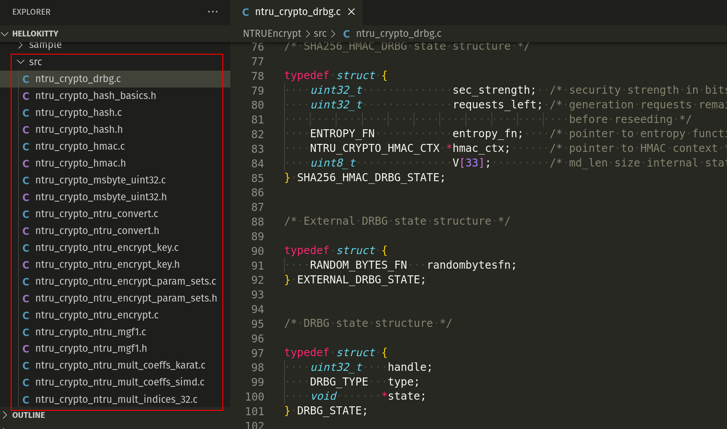
Task: Open ntru_crypto_msbyte_uint32.c file
Action: pos(115,180)
